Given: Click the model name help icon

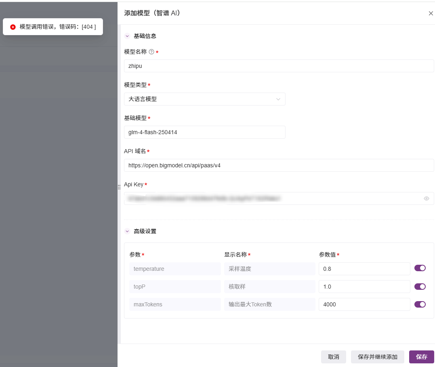Looking at the screenshot, I should (x=151, y=52).
